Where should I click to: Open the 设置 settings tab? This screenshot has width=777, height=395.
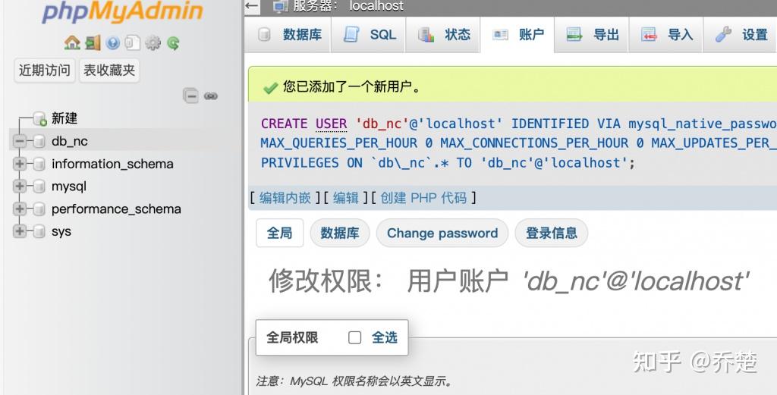[x=741, y=35]
